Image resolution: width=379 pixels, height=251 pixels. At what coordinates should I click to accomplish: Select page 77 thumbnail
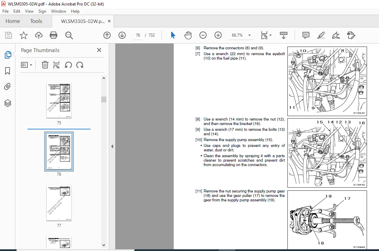click(59, 203)
